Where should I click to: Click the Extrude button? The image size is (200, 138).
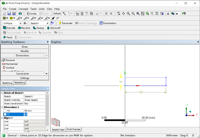tap(9, 28)
